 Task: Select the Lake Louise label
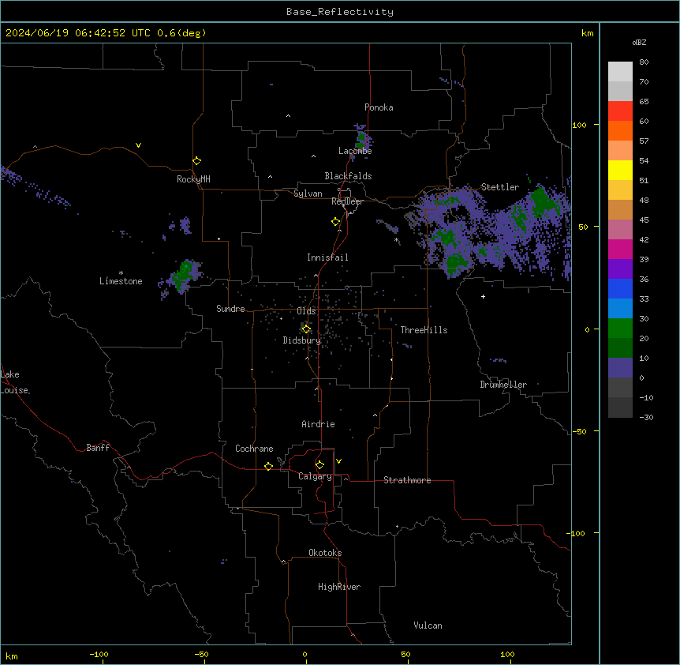tap(14, 382)
